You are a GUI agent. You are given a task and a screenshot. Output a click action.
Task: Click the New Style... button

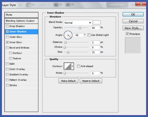click(x=133, y=28)
